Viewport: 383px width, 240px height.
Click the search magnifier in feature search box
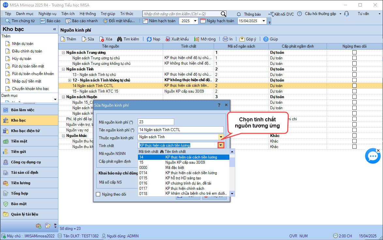click(x=223, y=14)
